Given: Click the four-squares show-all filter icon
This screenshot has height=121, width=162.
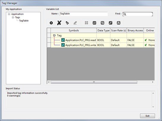Looking at the screenshot, I should (x=86, y=23).
